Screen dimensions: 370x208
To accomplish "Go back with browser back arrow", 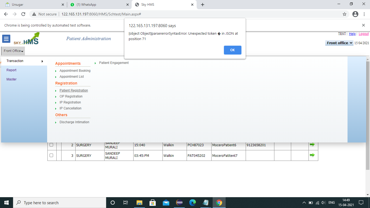I will pos(6,14).
